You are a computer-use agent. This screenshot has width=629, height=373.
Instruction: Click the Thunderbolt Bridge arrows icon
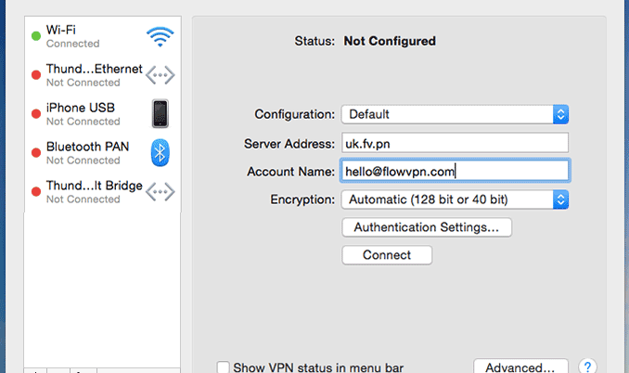point(160,191)
